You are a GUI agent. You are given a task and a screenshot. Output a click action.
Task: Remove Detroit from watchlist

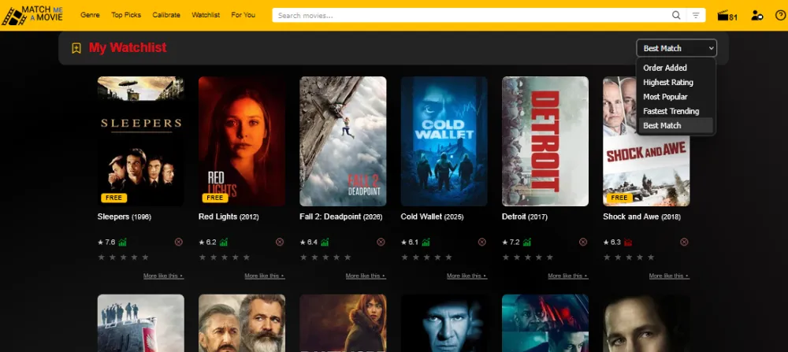[583, 242]
